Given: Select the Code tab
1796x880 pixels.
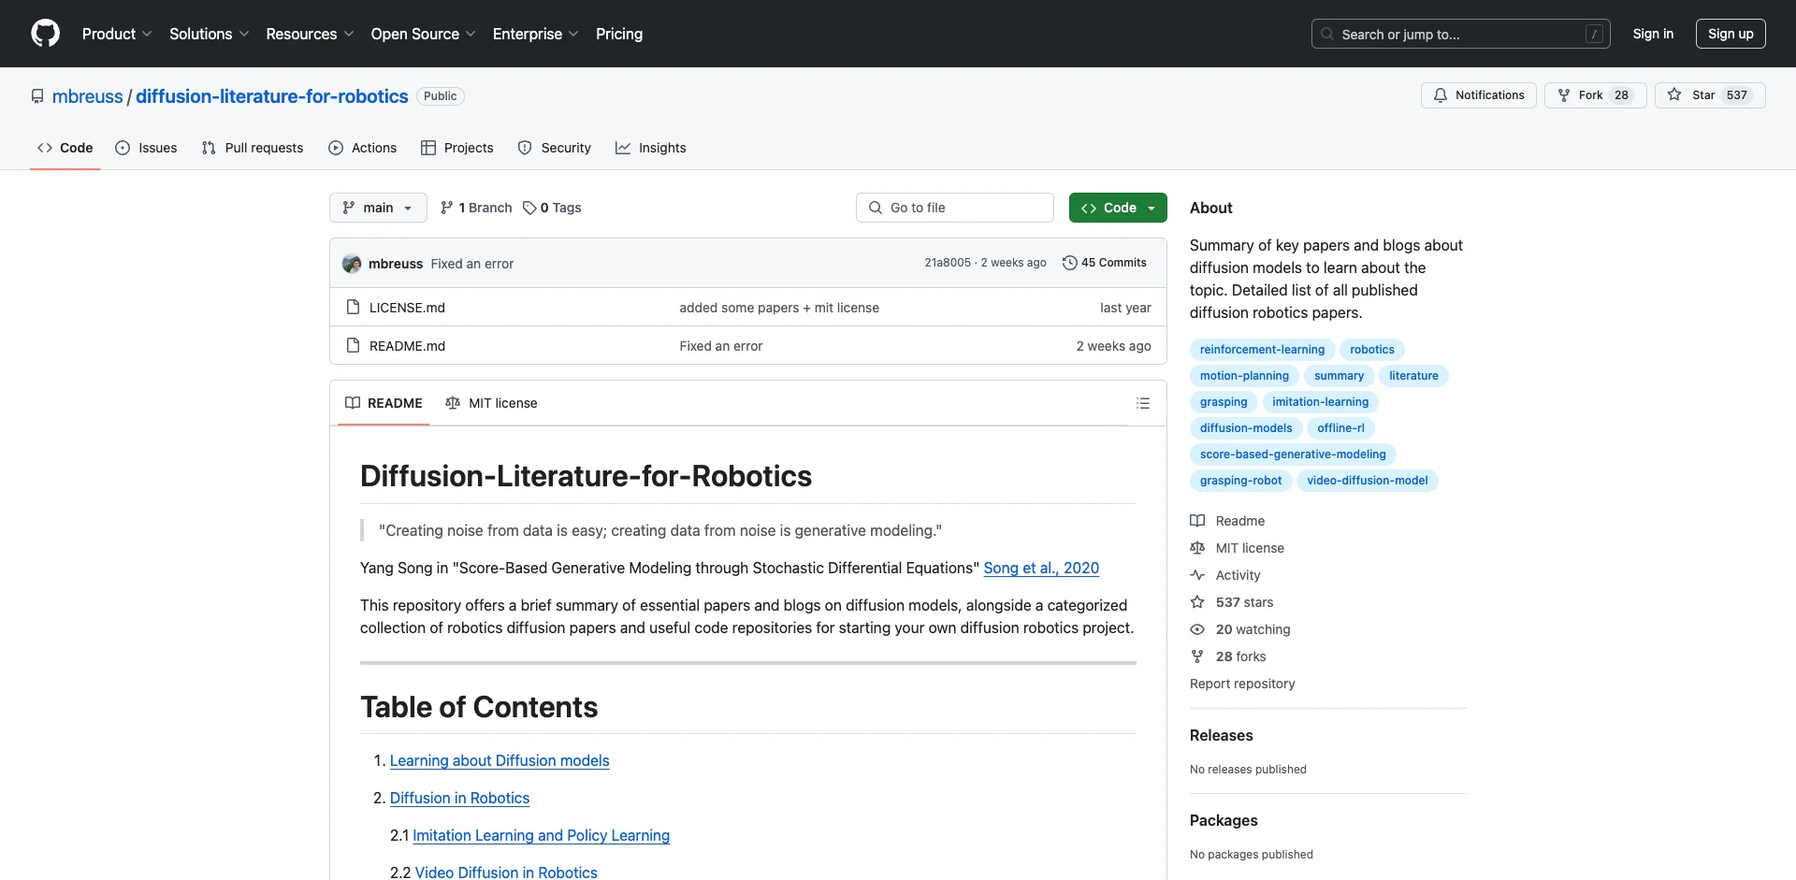Looking at the screenshot, I should (65, 148).
